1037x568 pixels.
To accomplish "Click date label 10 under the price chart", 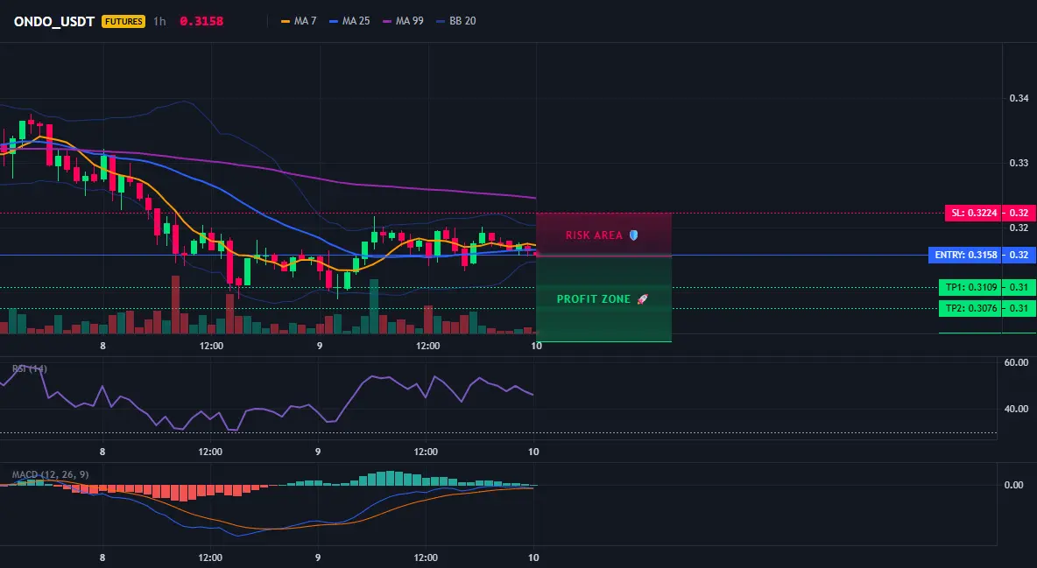I will [x=536, y=347].
